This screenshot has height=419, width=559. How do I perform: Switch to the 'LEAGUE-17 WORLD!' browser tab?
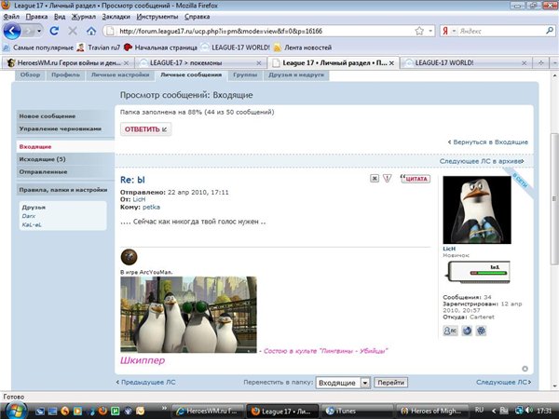pos(466,62)
